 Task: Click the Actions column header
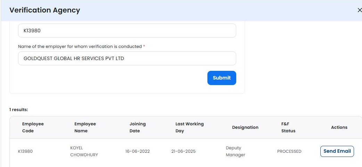339,127
